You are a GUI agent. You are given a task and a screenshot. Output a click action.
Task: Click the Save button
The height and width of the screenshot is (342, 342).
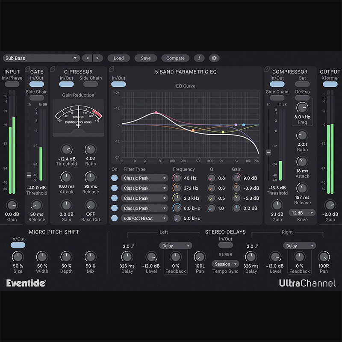145,58
